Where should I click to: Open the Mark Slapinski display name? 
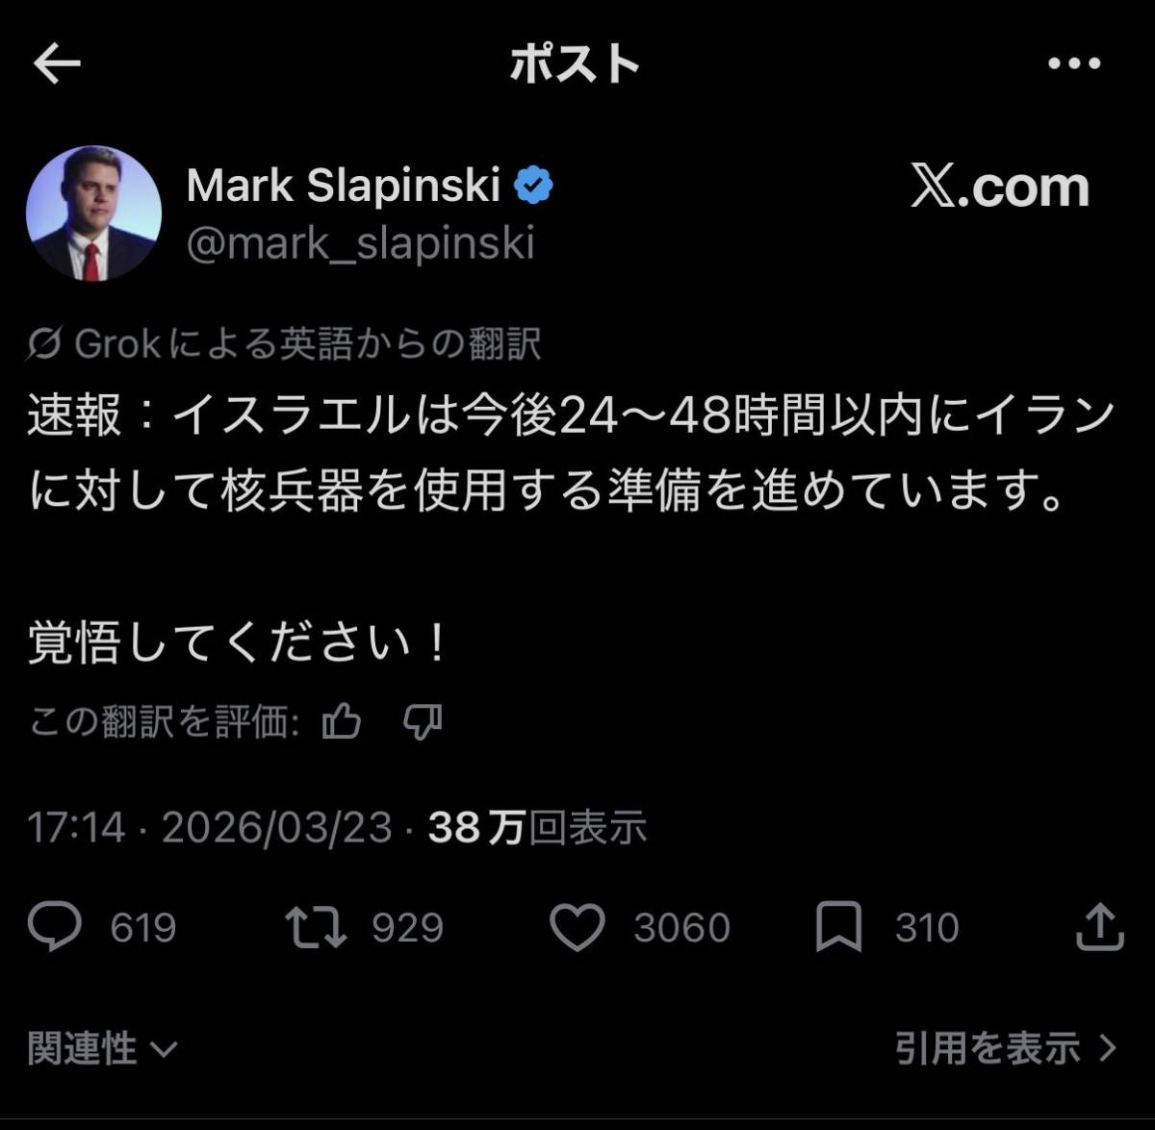point(344,185)
